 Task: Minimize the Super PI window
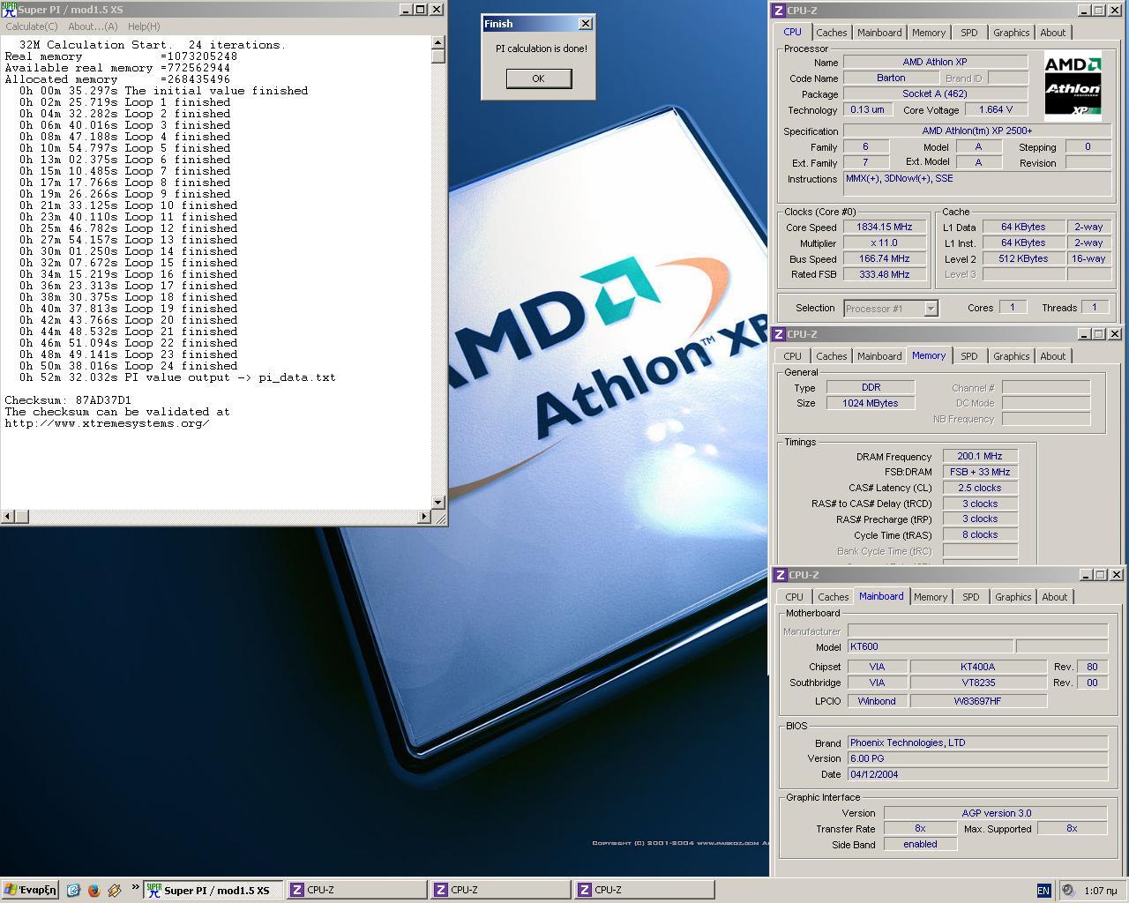(405, 10)
